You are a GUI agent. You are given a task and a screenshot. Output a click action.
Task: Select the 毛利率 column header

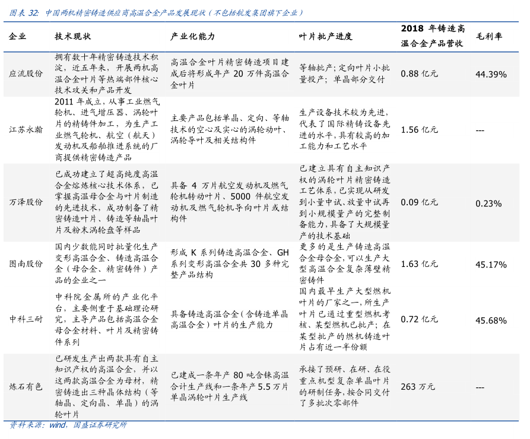point(489,37)
